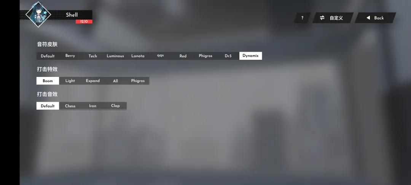Switch note skin to Lanota

coord(138,56)
